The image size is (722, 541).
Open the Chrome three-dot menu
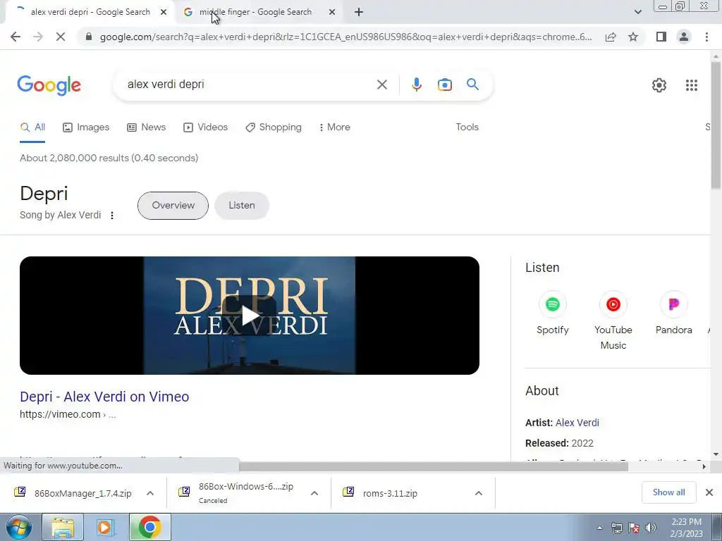(x=706, y=37)
